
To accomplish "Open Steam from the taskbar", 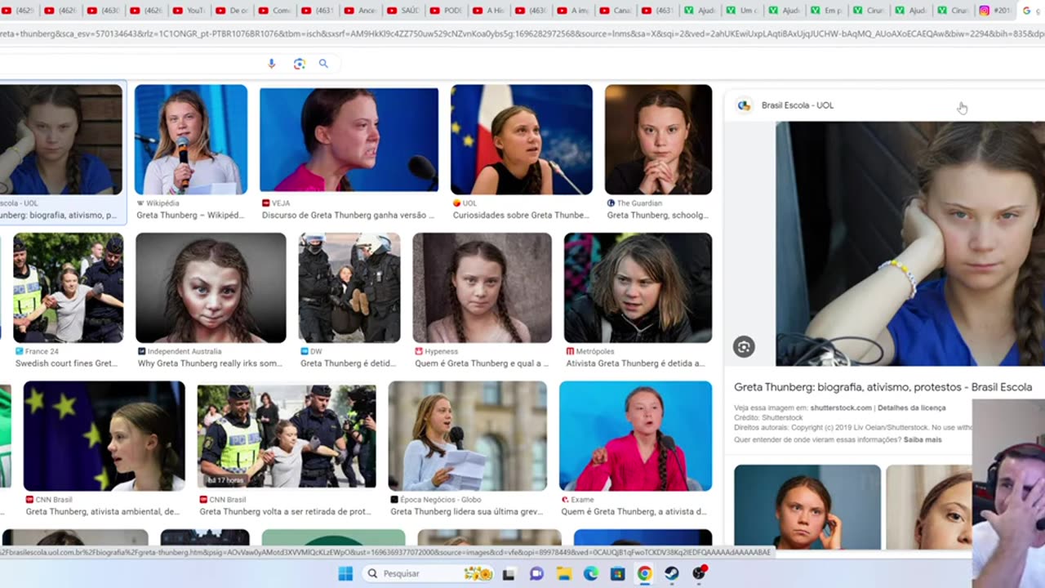I will pyautogui.click(x=672, y=573).
